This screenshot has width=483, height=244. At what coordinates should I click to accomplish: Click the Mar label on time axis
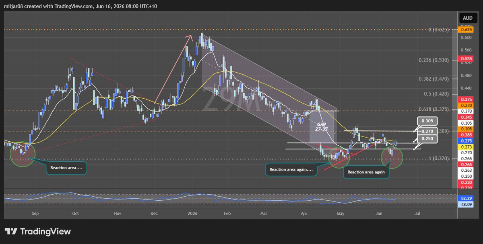pyautogui.click(x=264, y=214)
